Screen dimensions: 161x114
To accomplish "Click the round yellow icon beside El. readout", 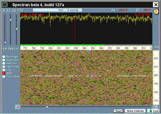I will (x=156, y=11).
